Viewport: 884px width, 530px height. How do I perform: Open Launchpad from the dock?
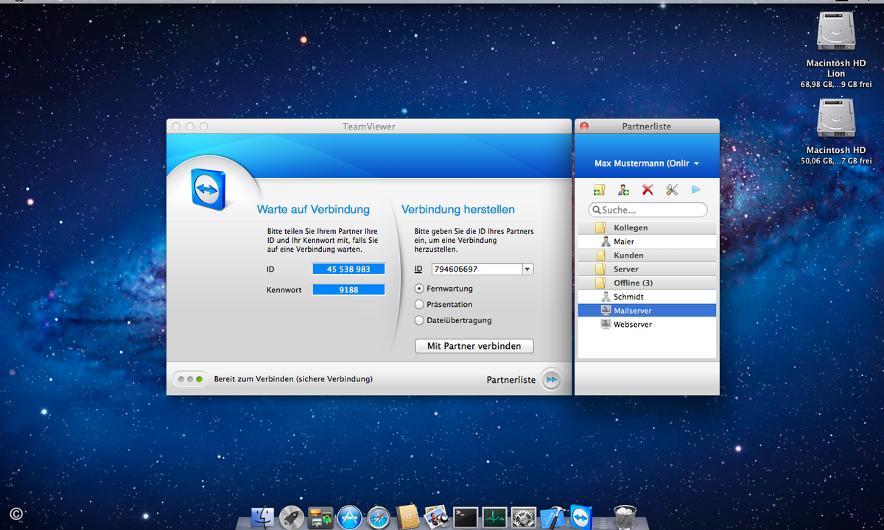[292, 517]
